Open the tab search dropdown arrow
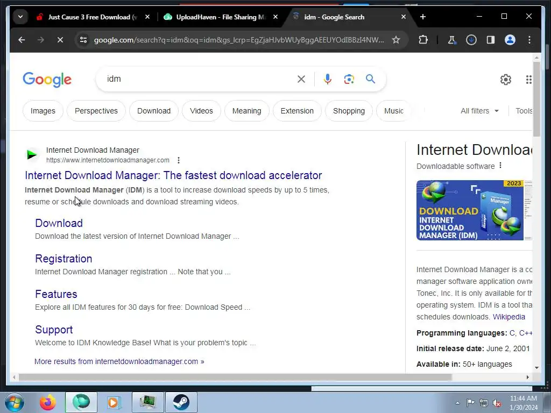The height and width of the screenshot is (413, 551). pos(20,17)
